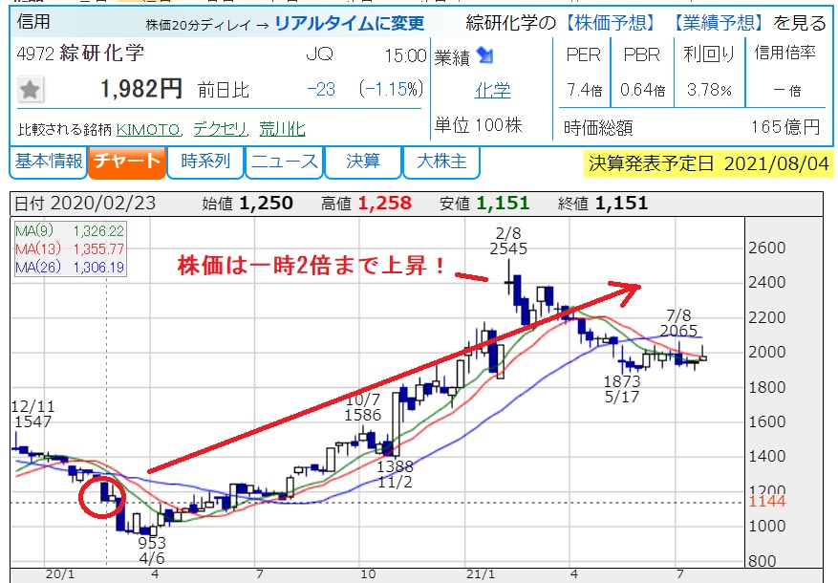Open the 基本情報 tab

coord(48,162)
